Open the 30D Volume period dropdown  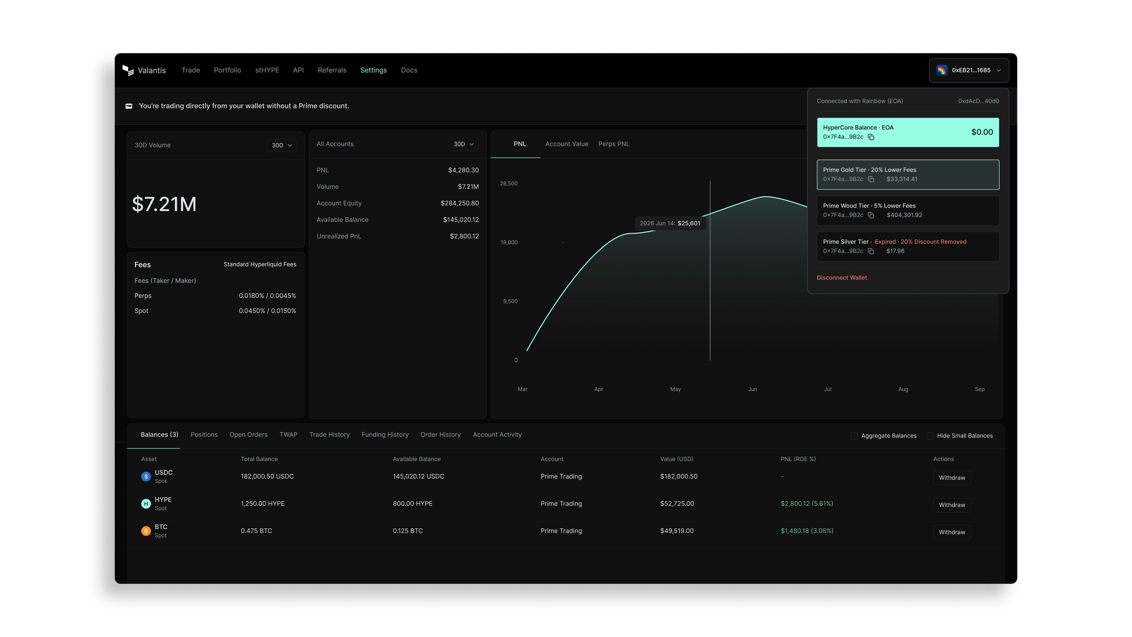tap(282, 145)
